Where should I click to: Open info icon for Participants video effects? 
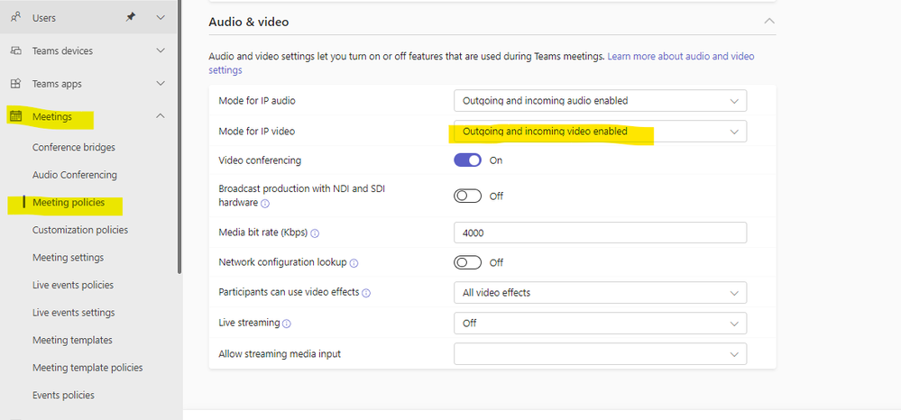[366, 293]
